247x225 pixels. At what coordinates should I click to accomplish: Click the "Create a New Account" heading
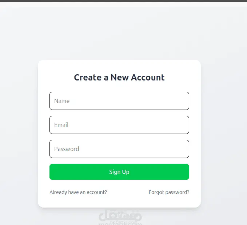[x=119, y=78]
